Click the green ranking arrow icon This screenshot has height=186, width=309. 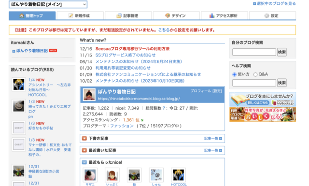coord(142,120)
